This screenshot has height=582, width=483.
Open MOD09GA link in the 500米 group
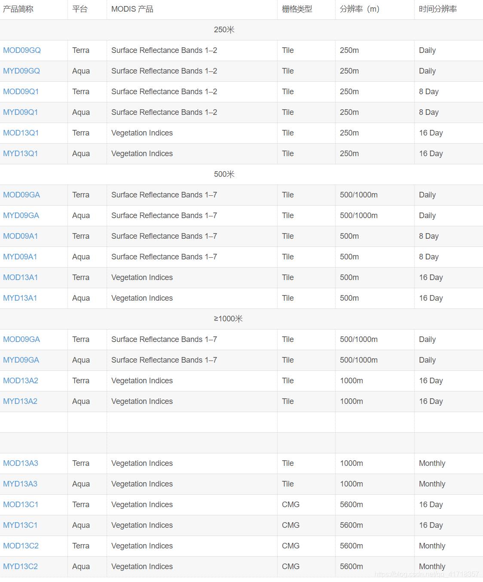pos(21,195)
